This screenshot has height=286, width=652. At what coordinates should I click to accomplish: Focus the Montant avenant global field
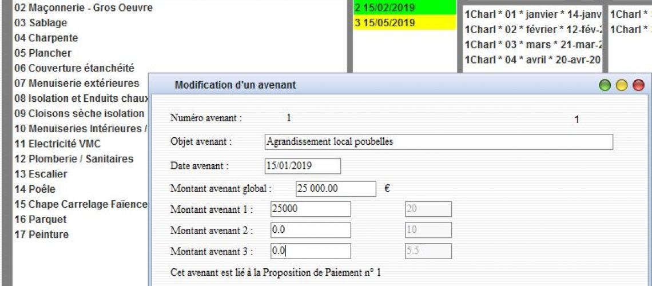click(336, 188)
